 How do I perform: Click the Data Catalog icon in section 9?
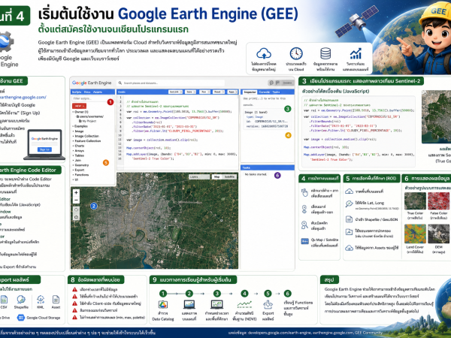[x=163, y=304]
